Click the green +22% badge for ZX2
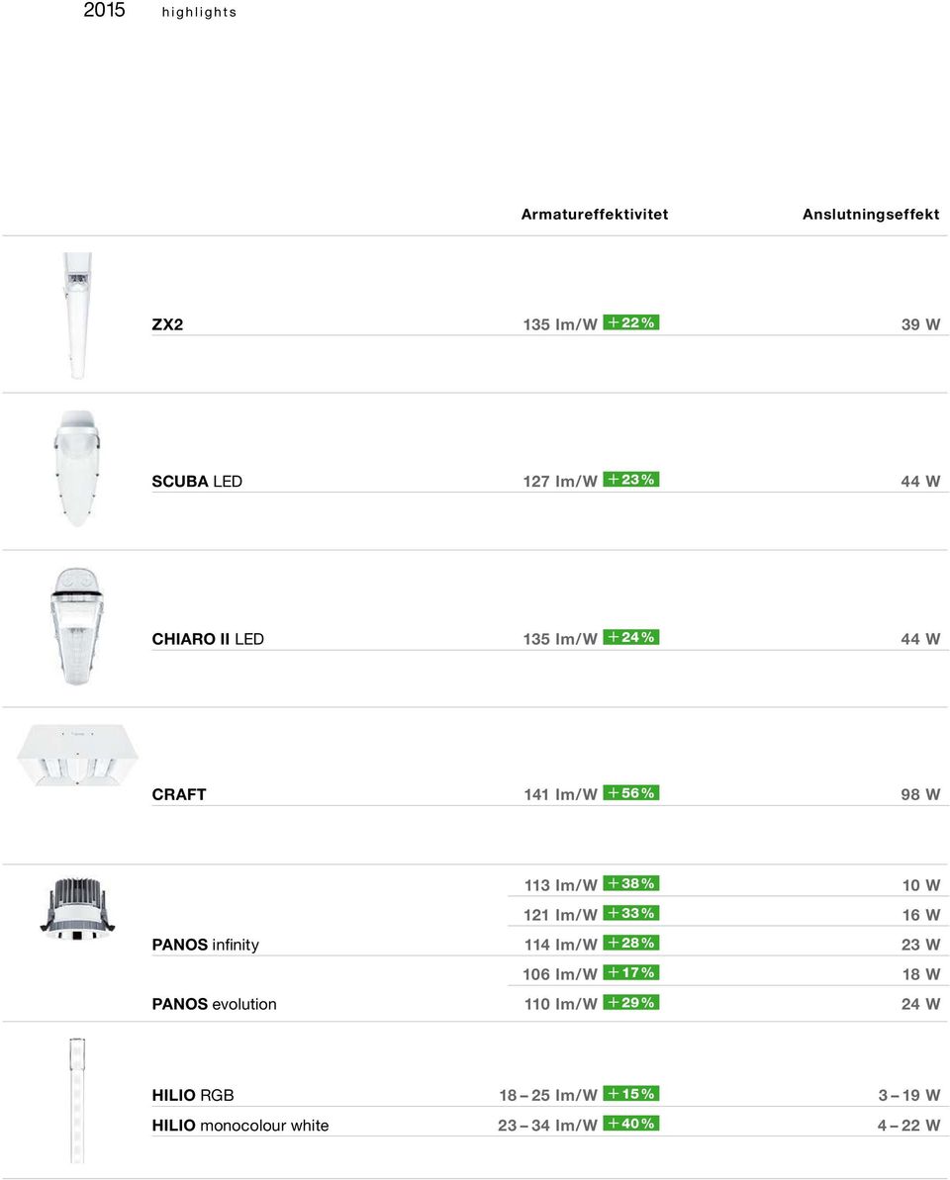 630,322
